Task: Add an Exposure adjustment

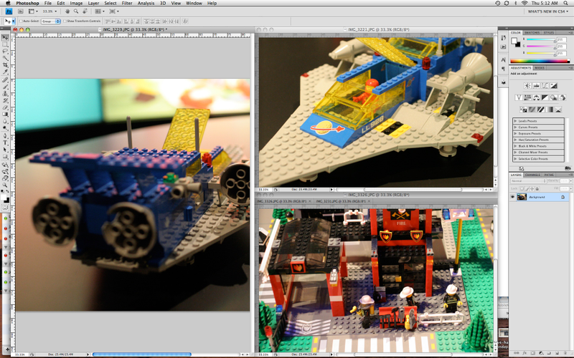Action: tap(553, 85)
